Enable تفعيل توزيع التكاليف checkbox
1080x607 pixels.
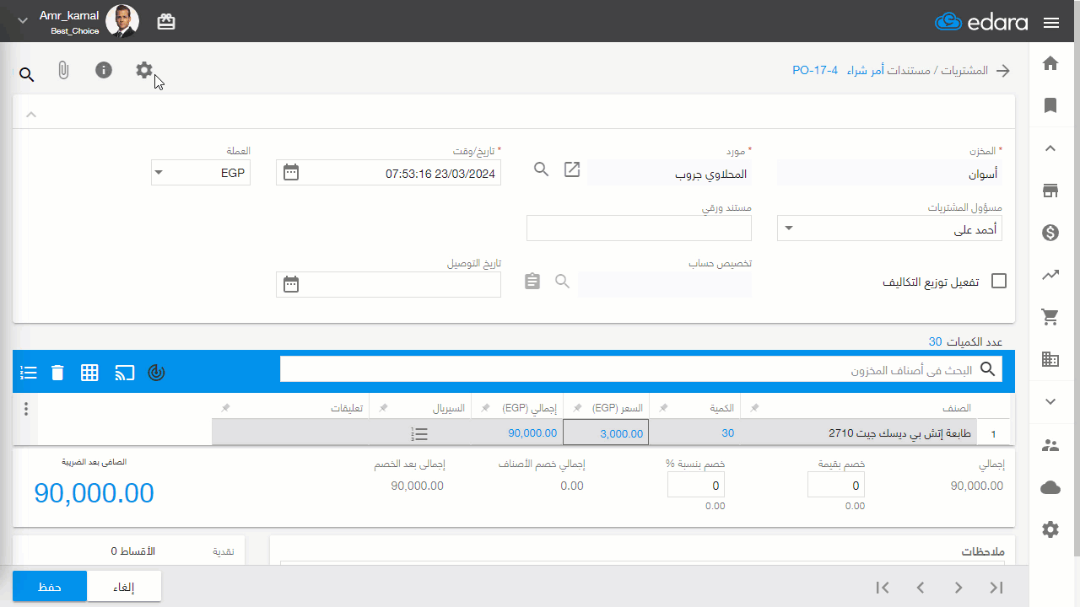999,281
